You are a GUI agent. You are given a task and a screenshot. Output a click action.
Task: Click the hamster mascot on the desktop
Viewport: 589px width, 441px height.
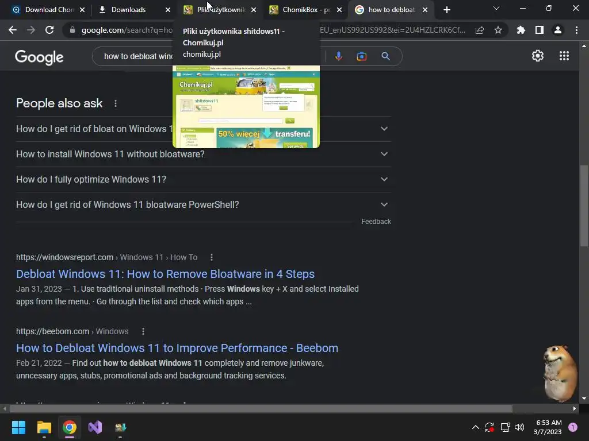pyautogui.click(x=560, y=373)
